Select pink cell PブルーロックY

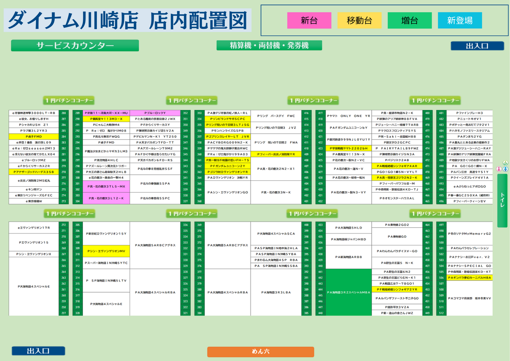coord(155,113)
